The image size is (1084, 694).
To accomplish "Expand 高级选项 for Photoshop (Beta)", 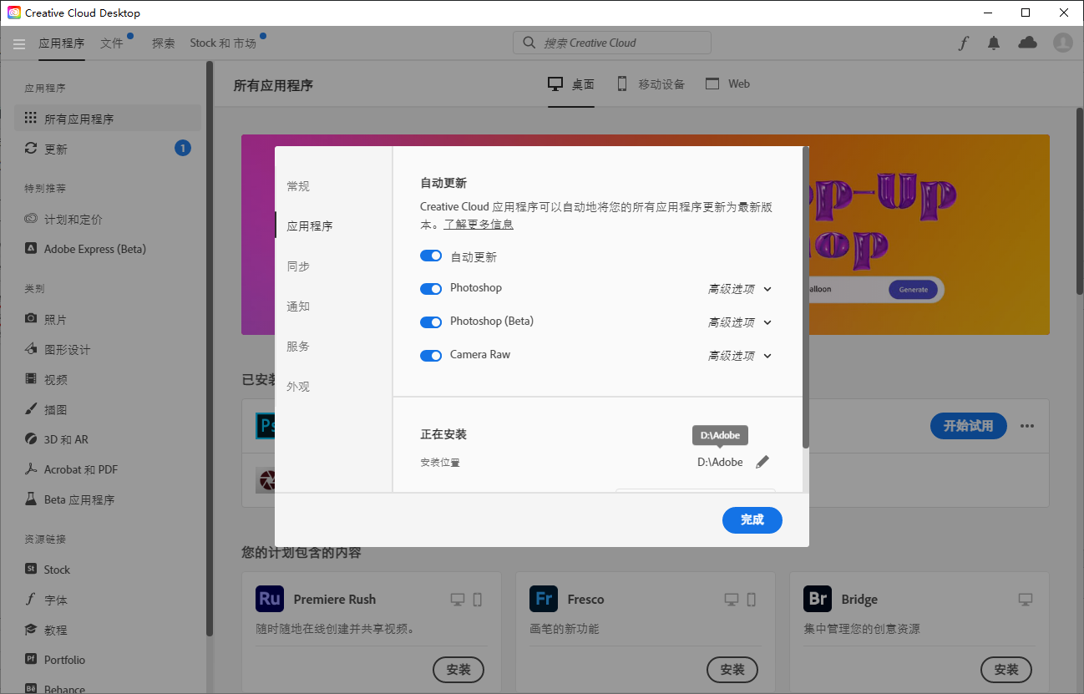I will 740,322.
